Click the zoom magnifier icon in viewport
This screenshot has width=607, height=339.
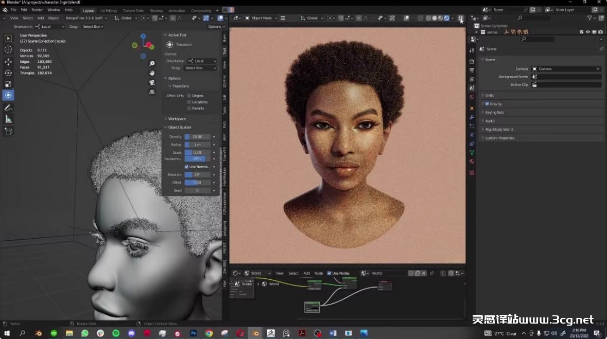tap(152, 64)
